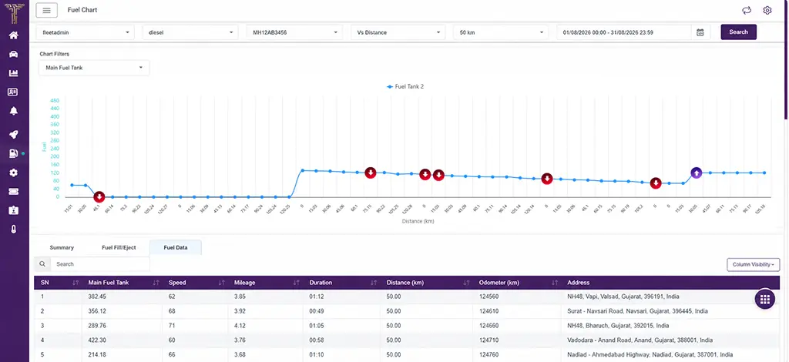Select the Fuel Data tab
Image resolution: width=789 pixels, height=362 pixels.
pos(176,247)
